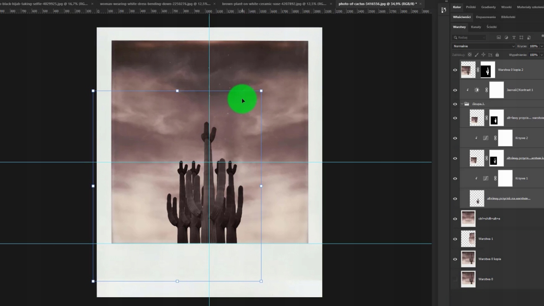Image resolution: width=544 pixels, height=306 pixels.
Task: Click the Jasność/Kontrast 1 adjustment icon
Action: (477, 90)
